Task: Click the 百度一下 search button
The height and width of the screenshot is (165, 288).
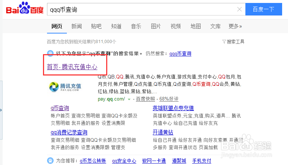Action: (x=264, y=9)
